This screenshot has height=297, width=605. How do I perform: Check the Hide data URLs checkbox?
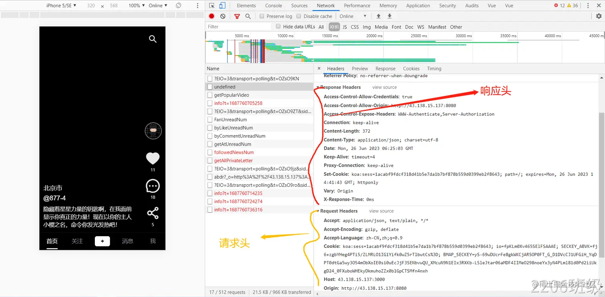point(278,26)
